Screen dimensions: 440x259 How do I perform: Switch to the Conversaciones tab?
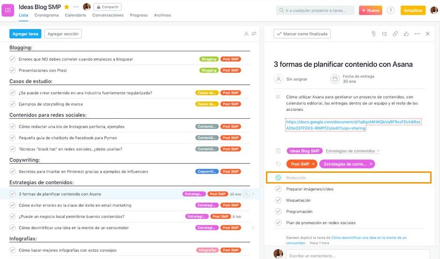click(x=108, y=15)
